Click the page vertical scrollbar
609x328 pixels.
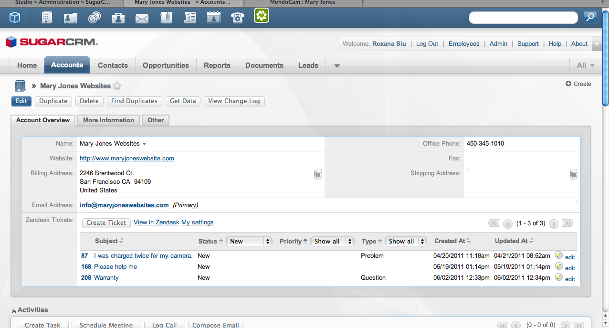(x=605, y=58)
